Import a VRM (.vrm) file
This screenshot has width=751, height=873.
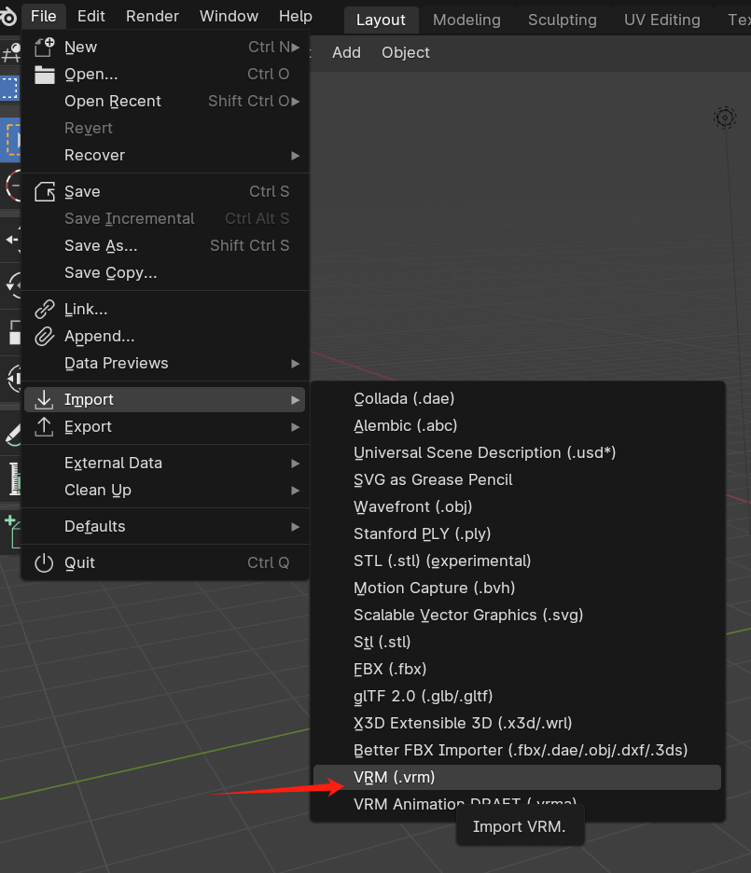click(517, 777)
